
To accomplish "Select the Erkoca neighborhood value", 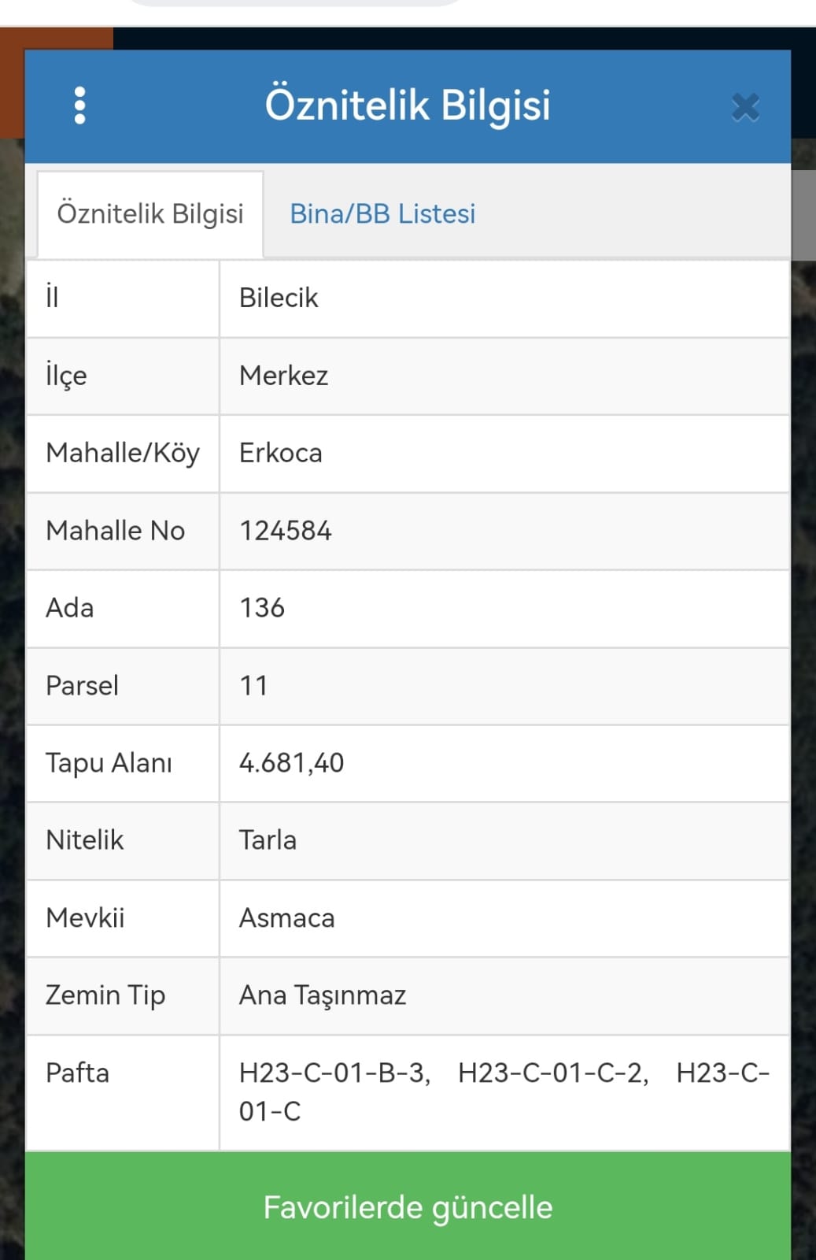I will 281,453.
